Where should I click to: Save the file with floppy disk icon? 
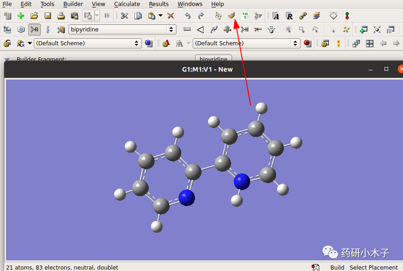tap(48, 16)
